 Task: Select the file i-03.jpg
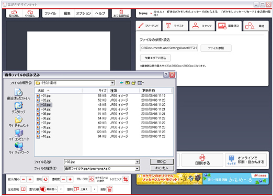coord(44,105)
